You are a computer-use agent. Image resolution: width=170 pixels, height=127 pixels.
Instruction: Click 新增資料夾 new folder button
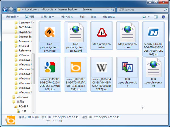(109, 17)
